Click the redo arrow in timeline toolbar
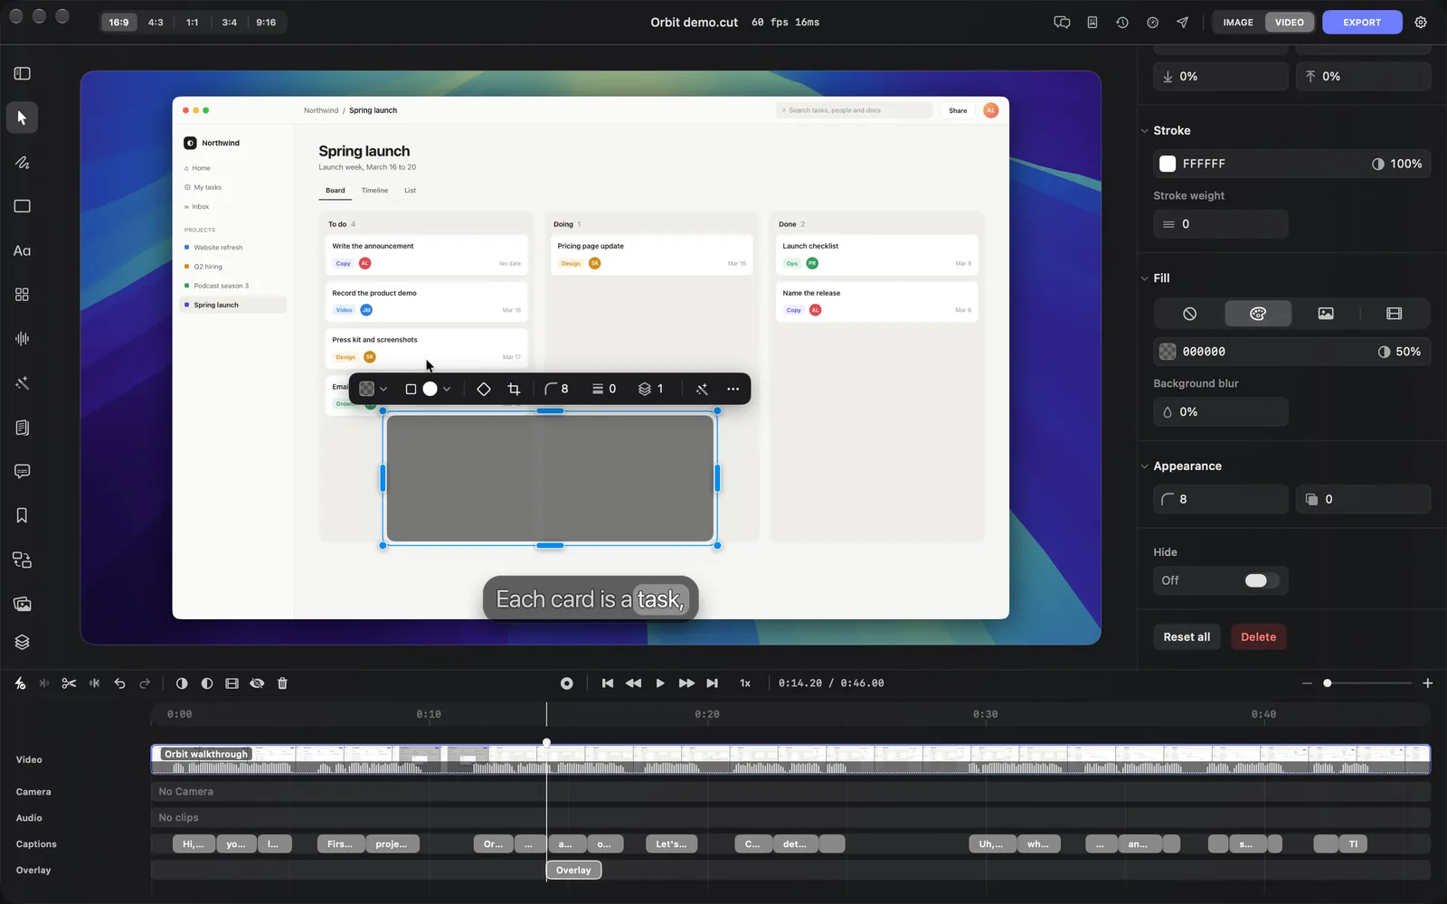 coord(145,683)
